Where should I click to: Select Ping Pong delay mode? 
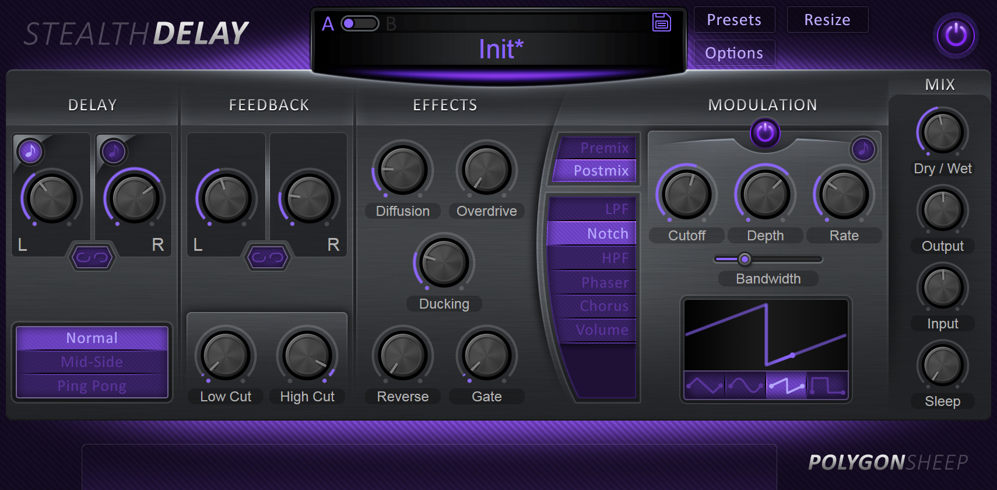tap(92, 386)
